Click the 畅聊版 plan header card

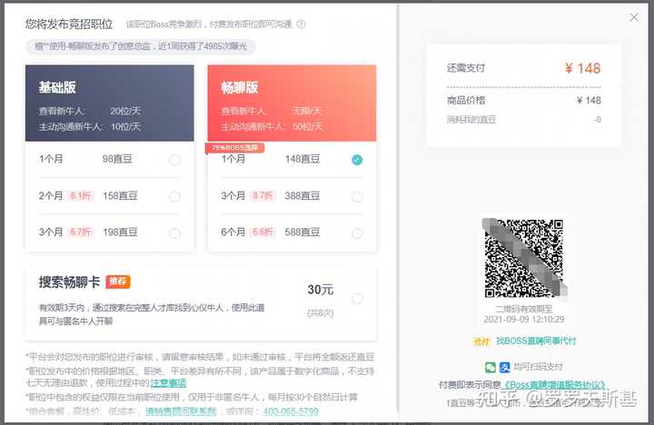pyautogui.click(x=292, y=103)
